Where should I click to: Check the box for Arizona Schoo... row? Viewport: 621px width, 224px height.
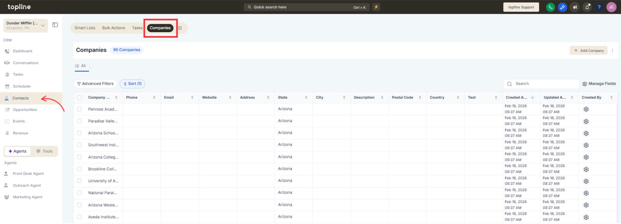pos(79,133)
